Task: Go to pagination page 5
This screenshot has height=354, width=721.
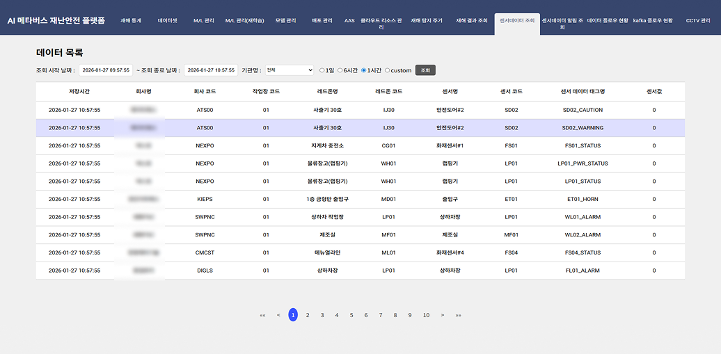Action: 351,315
